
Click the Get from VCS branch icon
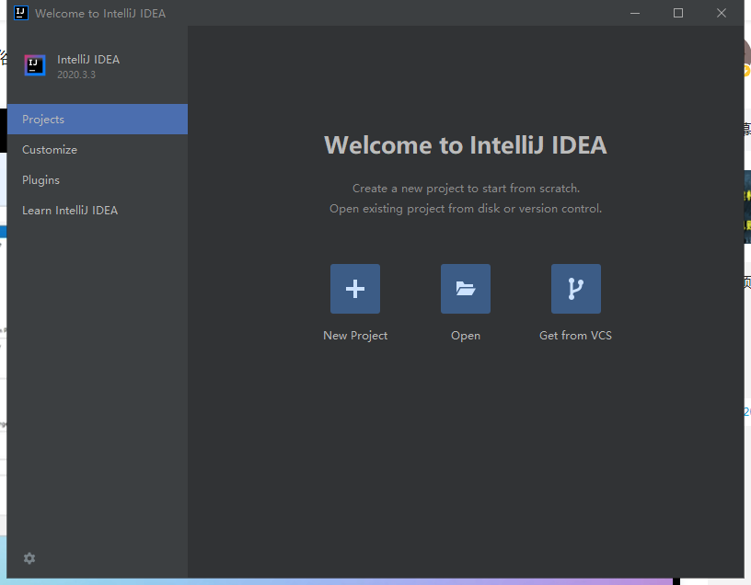[x=576, y=289]
